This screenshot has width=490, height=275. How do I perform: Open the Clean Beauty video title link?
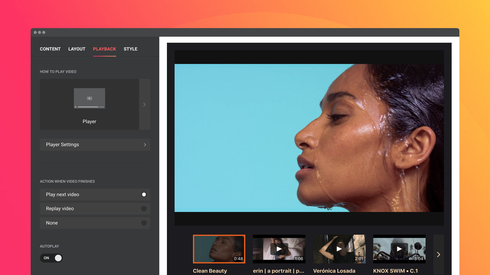(x=210, y=270)
